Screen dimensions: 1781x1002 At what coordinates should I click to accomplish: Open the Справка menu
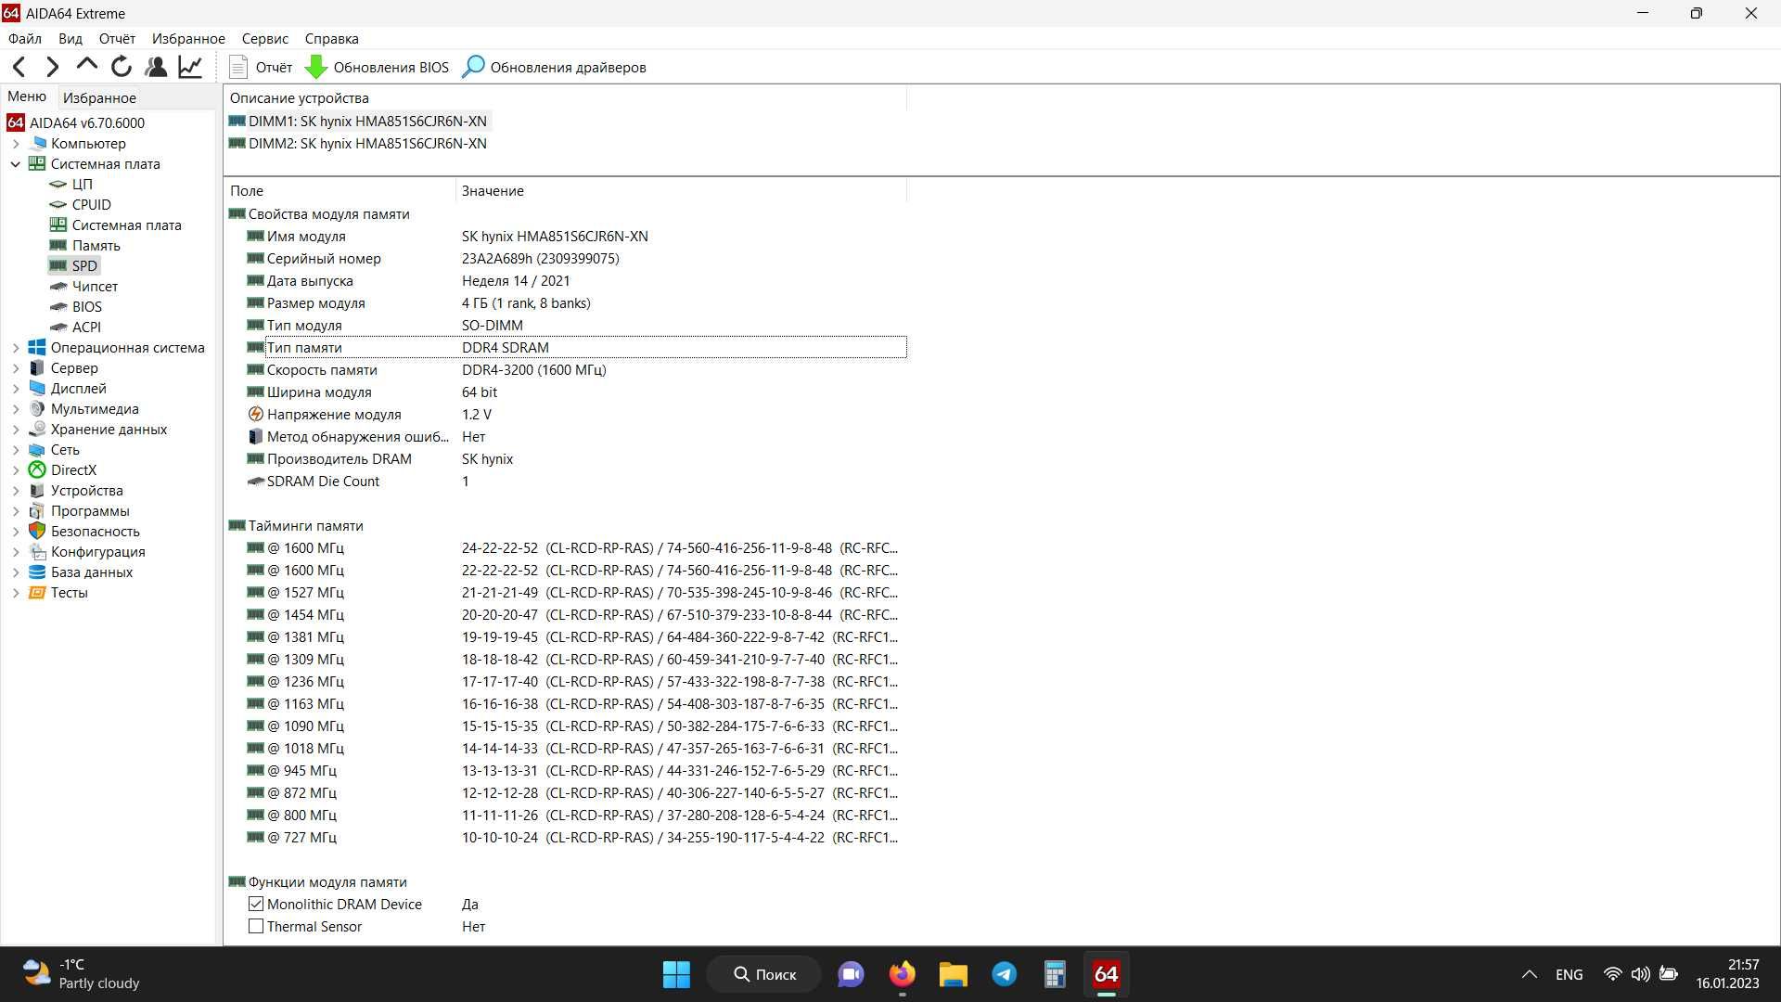[x=331, y=39]
